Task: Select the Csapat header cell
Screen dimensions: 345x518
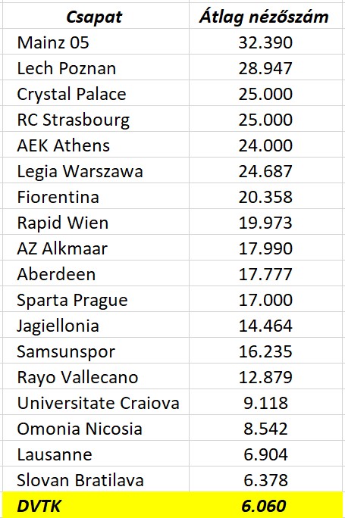Action: click(x=96, y=16)
